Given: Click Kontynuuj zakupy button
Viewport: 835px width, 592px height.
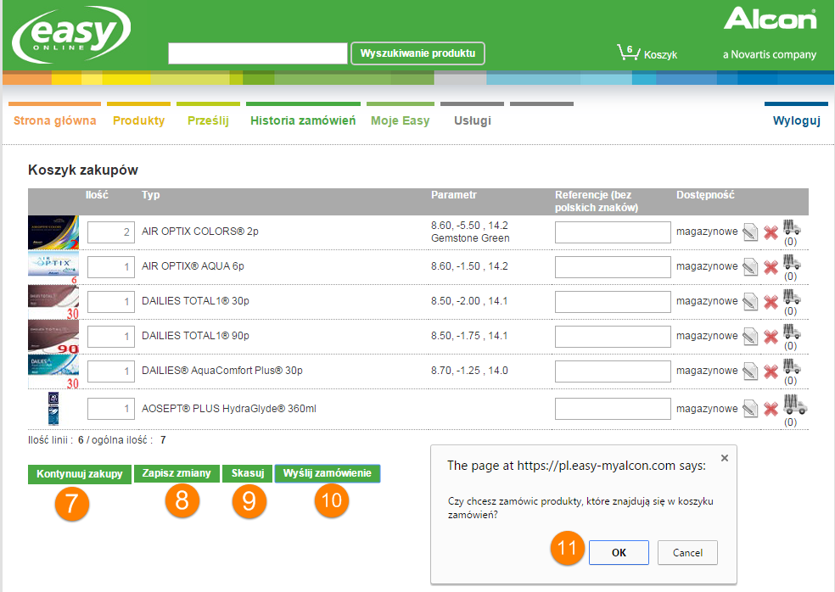Looking at the screenshot, I should pos(80,474).
